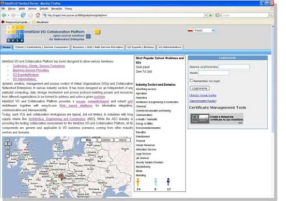Click the red location marker on map
Viewport: 286px width, 201px height.
(61, 177)
